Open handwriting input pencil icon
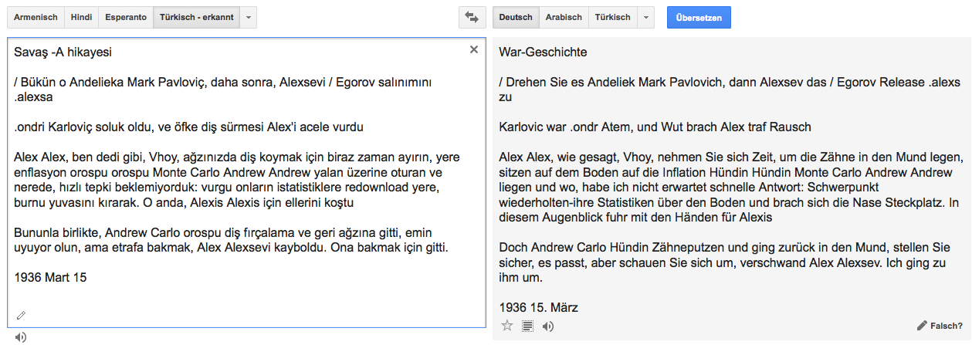The height and width of the screenshot is (345, 972). click(x=21, y=315)
